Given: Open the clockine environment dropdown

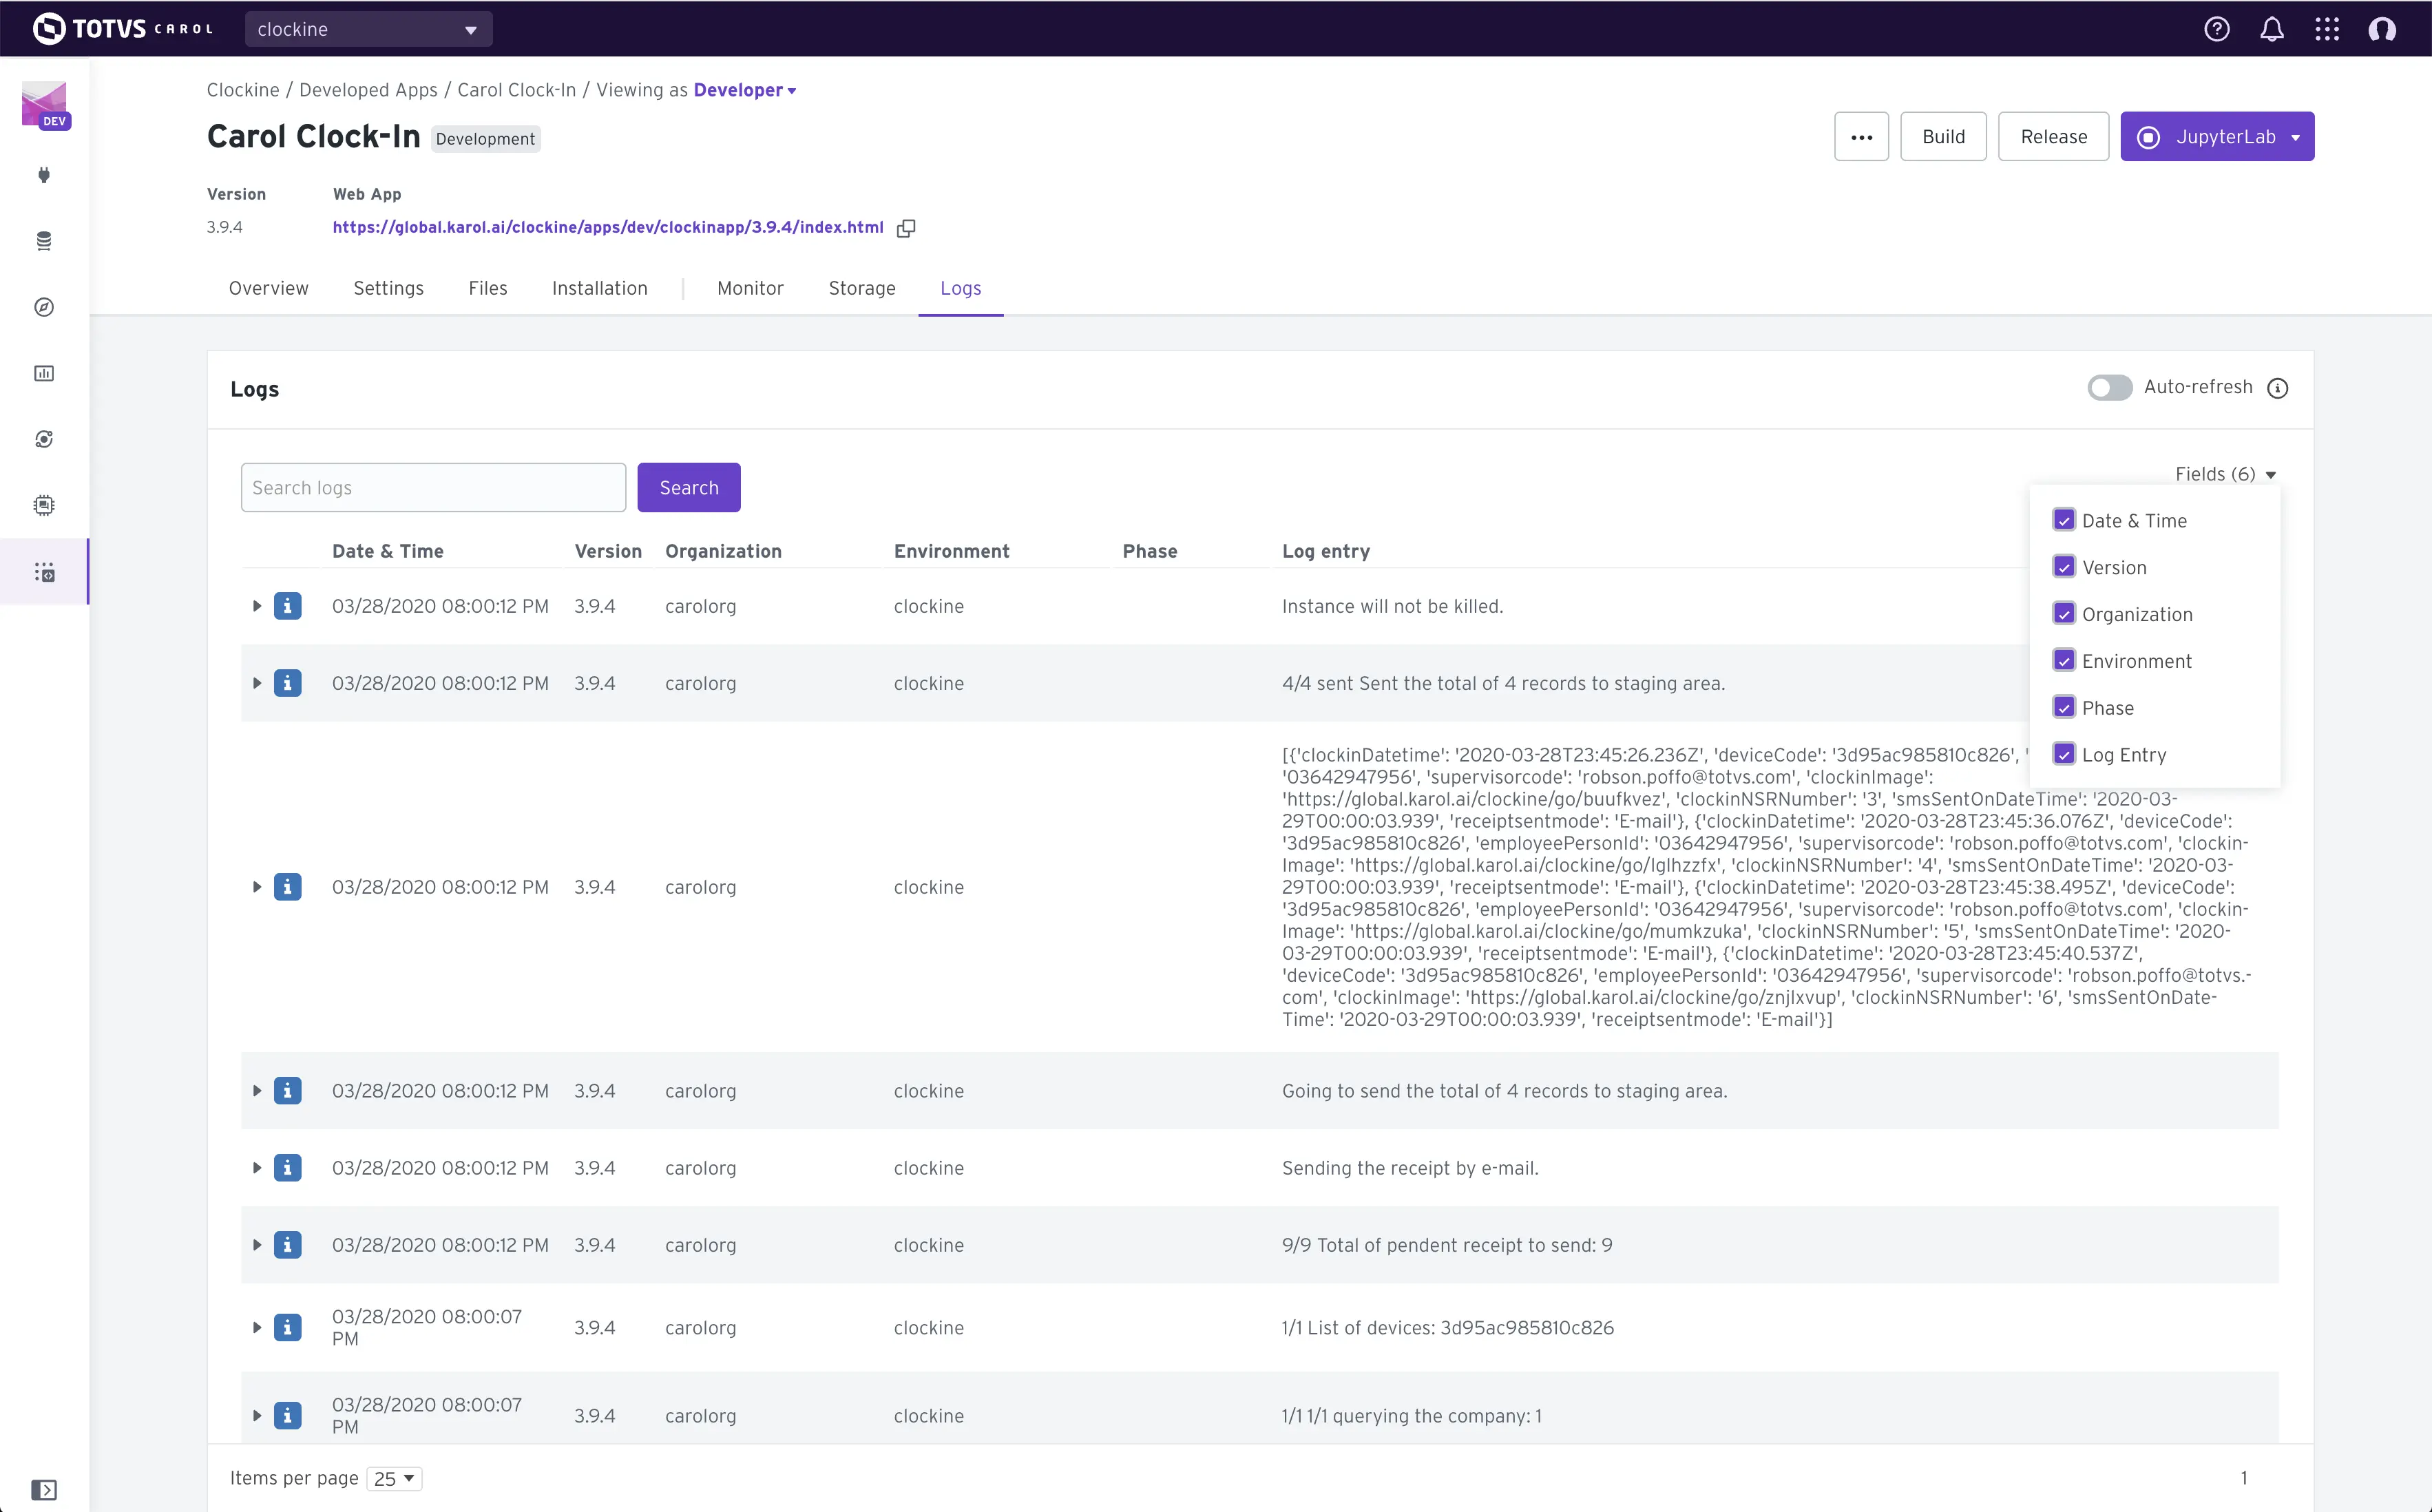Looking at the screenshot, I should click(364, 28).
